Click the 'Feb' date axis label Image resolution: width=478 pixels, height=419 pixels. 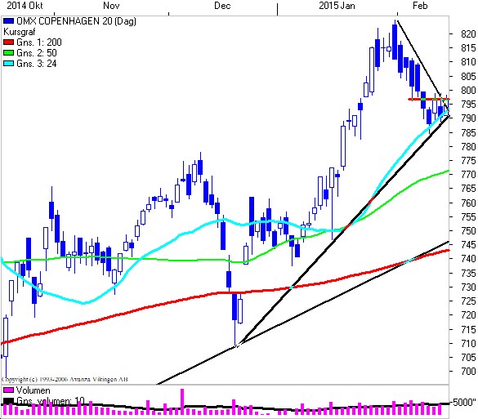tap(420, 6)
